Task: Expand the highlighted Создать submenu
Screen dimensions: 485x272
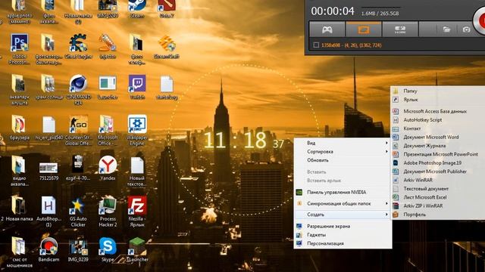Action: click(x=343, y=215)
